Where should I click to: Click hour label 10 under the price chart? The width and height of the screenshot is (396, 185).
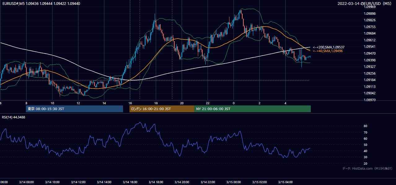(52, 103)
